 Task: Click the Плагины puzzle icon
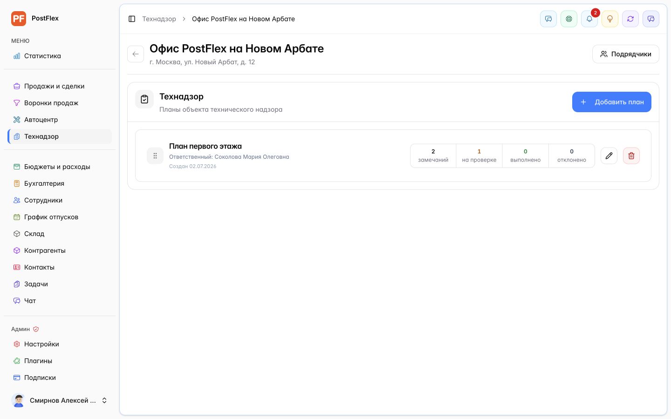point(17,361)
